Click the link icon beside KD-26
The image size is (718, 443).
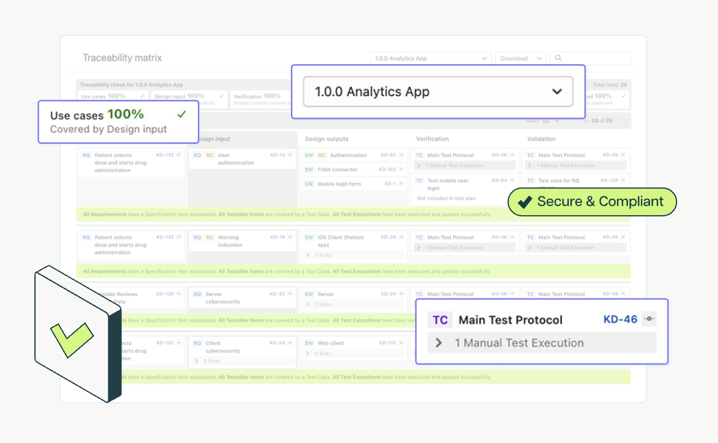point(401,237)
